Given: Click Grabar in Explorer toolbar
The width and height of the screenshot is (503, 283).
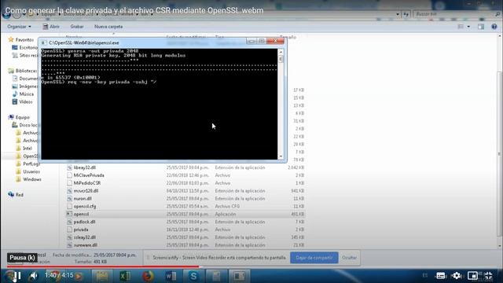Looking at the screenshot, I should click(x=77, y=27).
